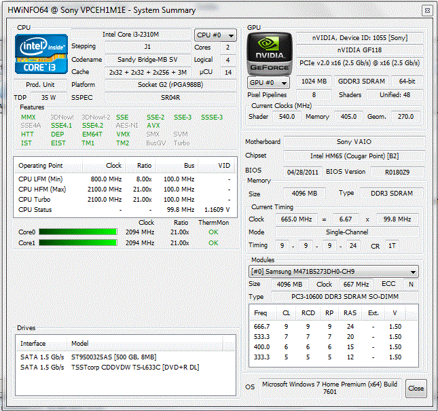Click the Core0 usage bar
Viewport: 438px width, 411px height.
click(x=78, y=232)
